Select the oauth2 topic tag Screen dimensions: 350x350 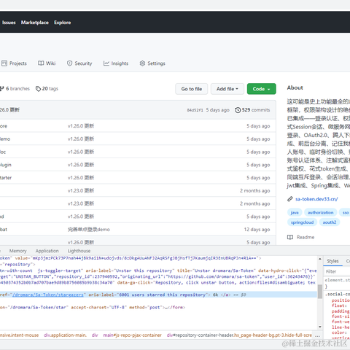coord(330,222)
